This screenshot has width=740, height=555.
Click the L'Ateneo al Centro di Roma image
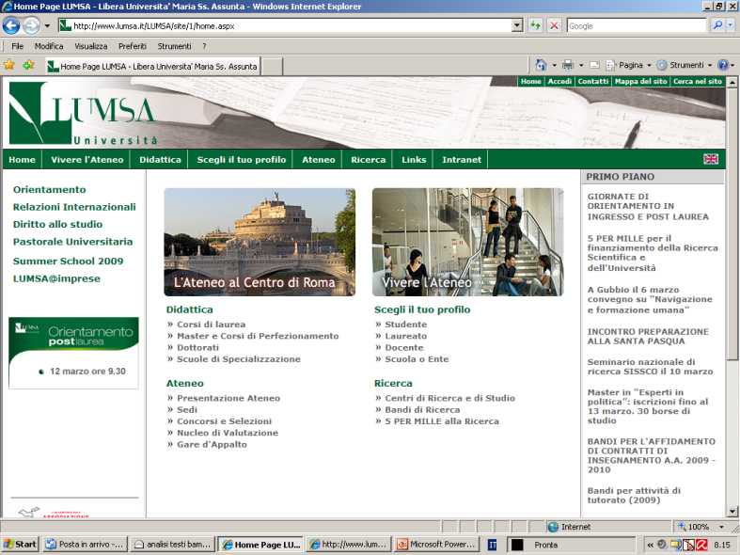pyautogui.click(x=260, y=242)
